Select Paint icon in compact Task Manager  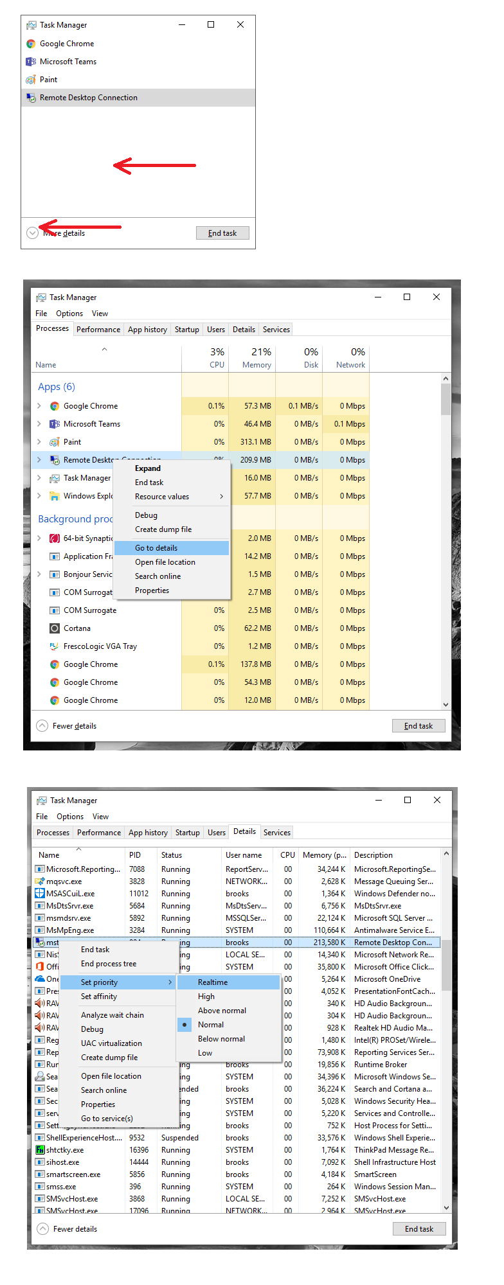(x=31, y=80)
